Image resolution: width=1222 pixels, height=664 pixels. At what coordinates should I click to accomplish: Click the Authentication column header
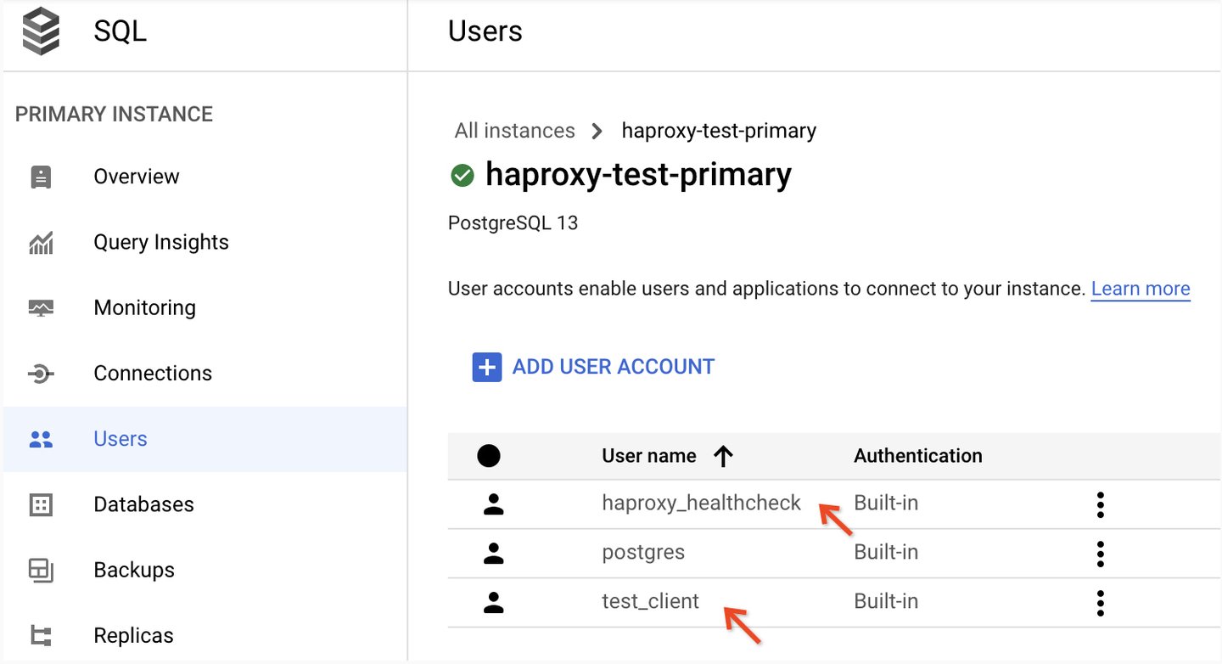(x=918, y=456)
